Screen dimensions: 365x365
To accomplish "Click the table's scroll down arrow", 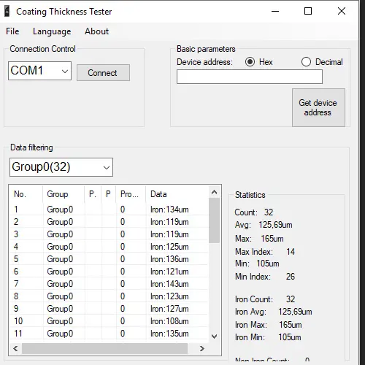I will [x=214, y=337].
